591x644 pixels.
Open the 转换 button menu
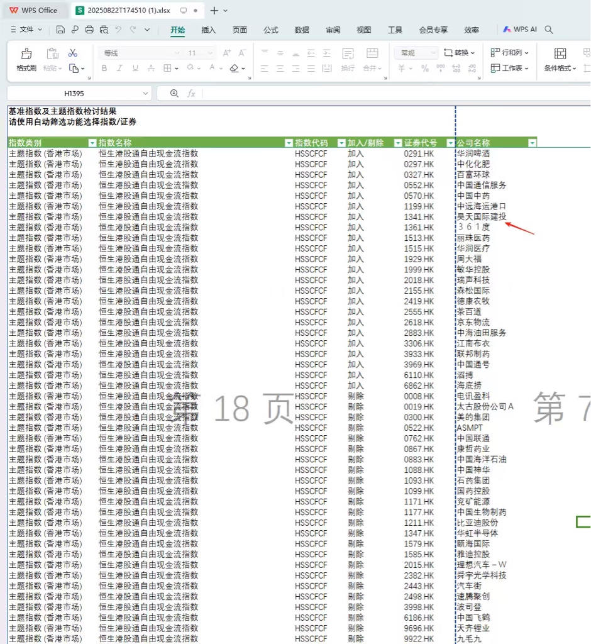(459, 53)
